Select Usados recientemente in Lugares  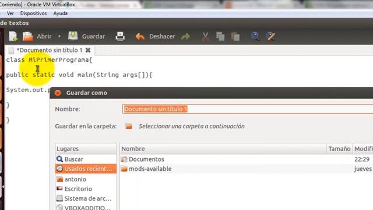(x=86, y=169)
